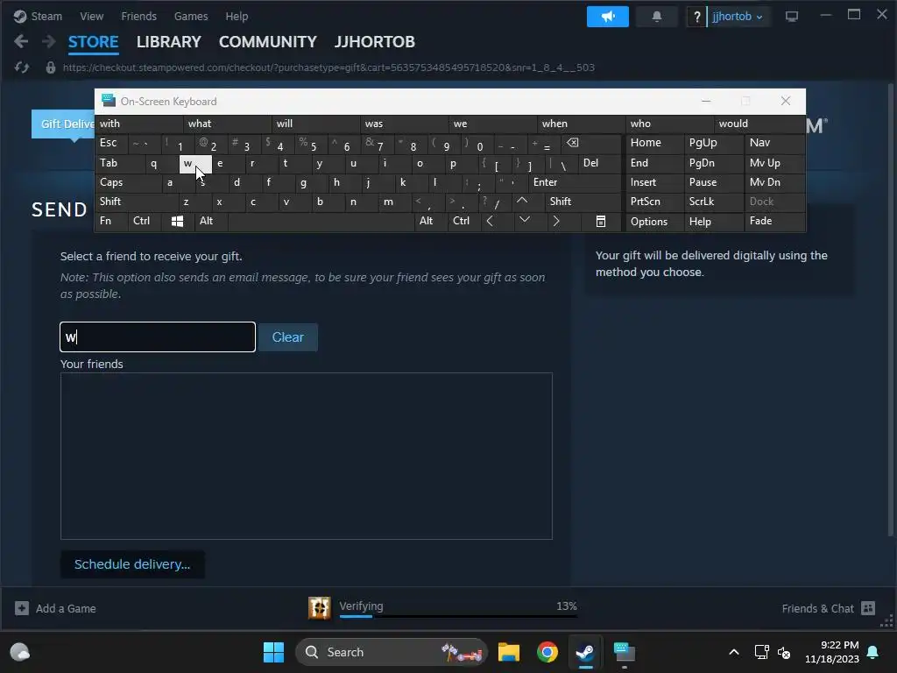Image resolution: width=897 pixels, height=673 pixels.
Task: Click the Add a Game plus icon
Action: 22,608
